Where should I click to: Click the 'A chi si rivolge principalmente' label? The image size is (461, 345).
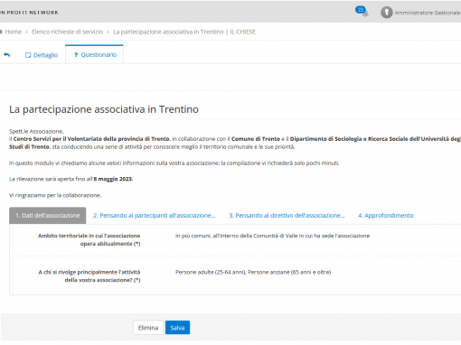coord(89,276)
